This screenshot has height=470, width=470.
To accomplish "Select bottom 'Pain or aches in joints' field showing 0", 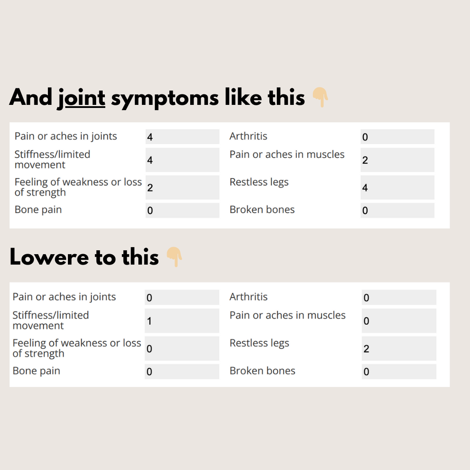I will (x=181, y=297).
